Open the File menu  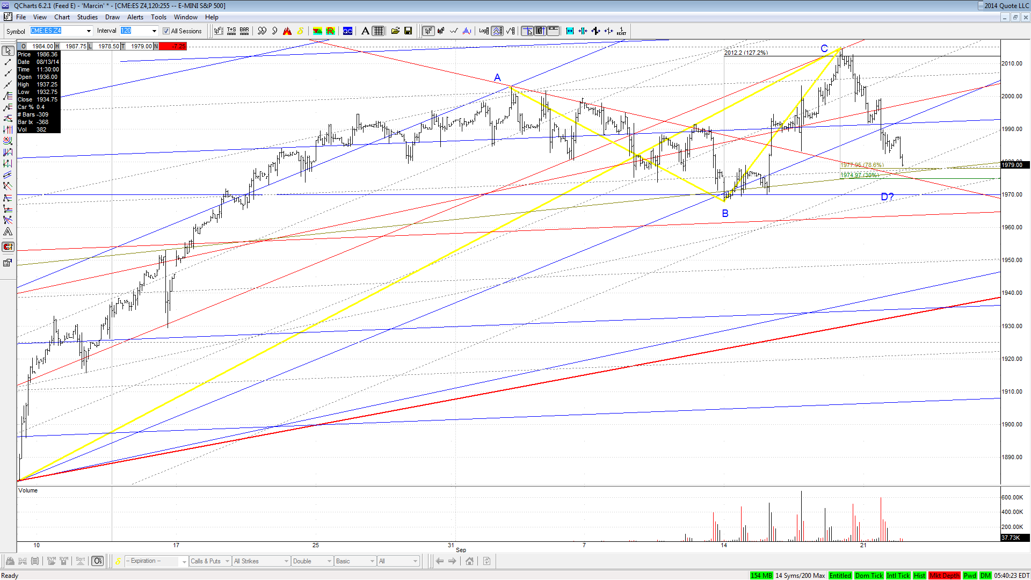coord(21,17)
